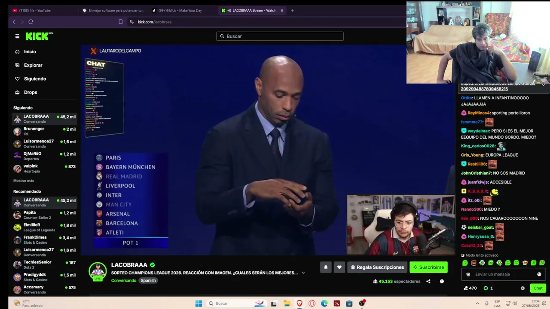Open Papita in recommended channels

click(x=45, y=215)
